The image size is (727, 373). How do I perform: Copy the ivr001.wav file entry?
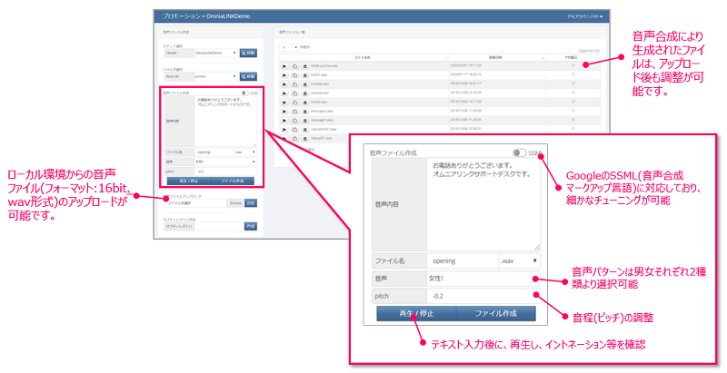click(294, 74)
